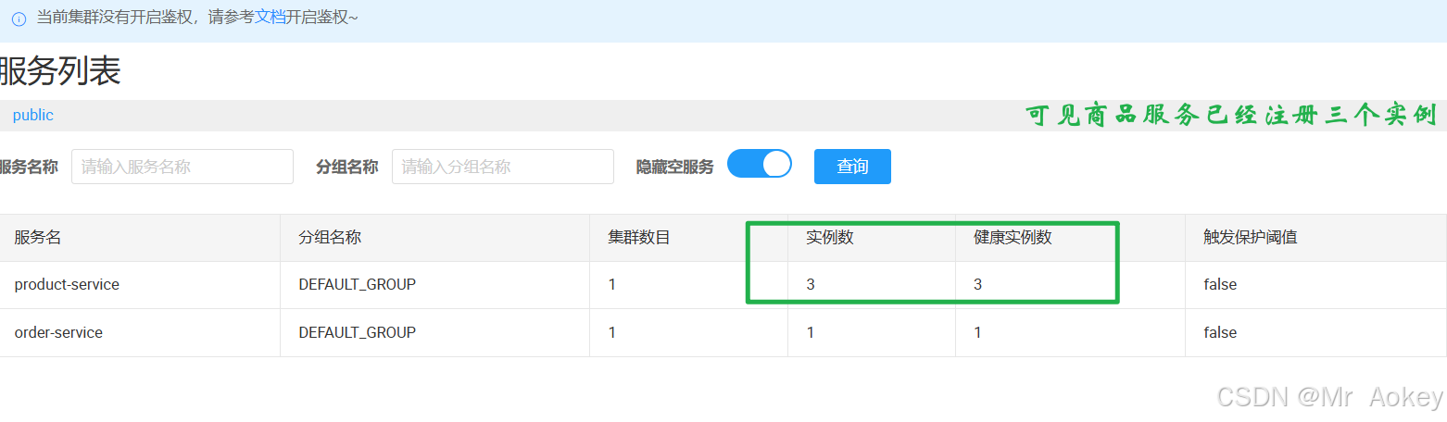The width and height of the screenshot is (1447, 422).
Task: Click DEFAULT_GROUP in the product-service row
Action: click(358, 285)
